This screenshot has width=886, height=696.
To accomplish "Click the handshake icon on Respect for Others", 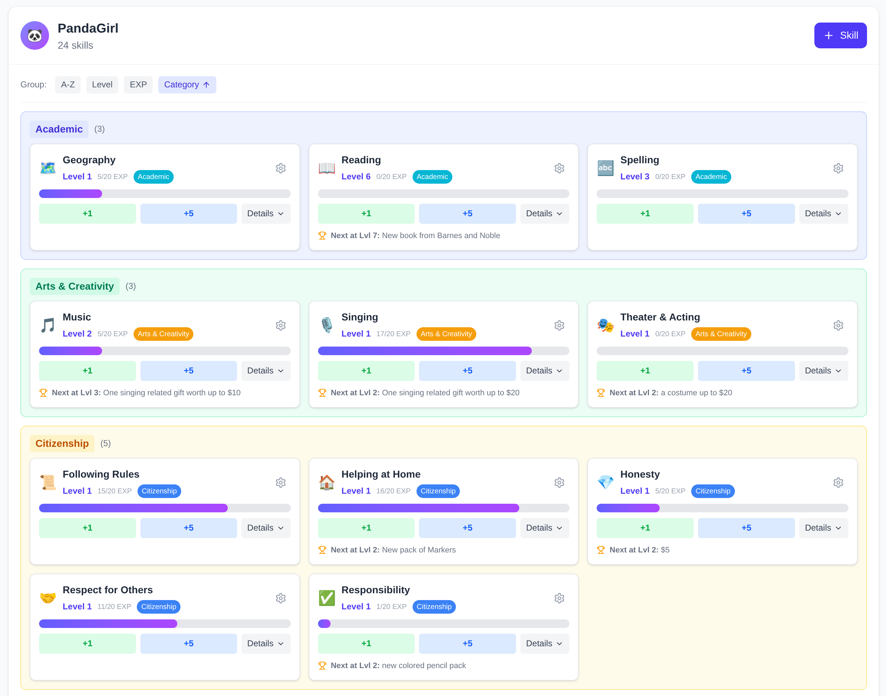I will 48,598.
